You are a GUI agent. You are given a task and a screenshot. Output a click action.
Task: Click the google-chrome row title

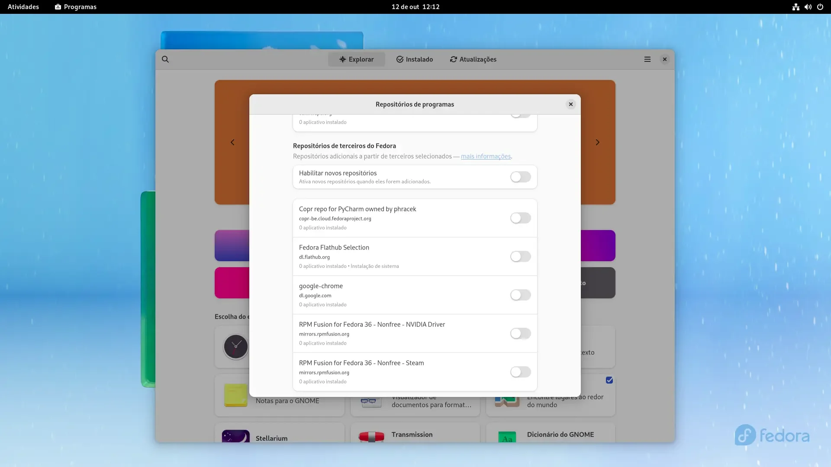coord(321,286)
